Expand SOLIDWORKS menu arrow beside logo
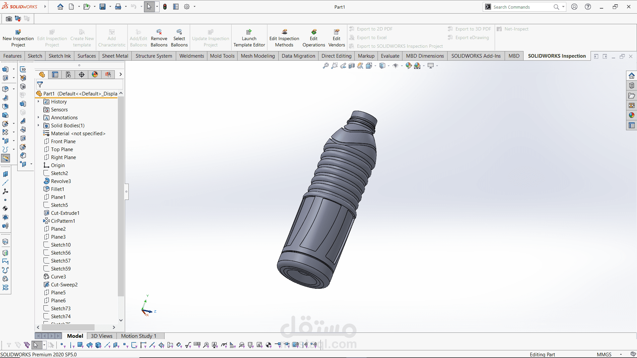 (x=45, y=7)
